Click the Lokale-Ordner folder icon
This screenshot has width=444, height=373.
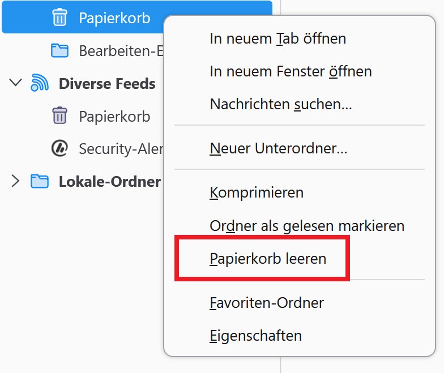pyautogui.click(x=40, y=181)
